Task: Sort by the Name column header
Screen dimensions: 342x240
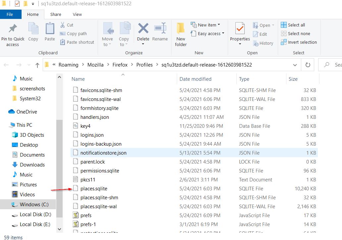Action: pos(78,79)
